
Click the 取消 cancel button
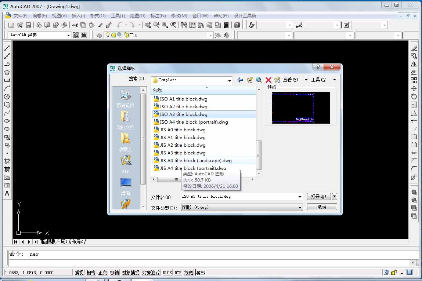(322, 207)
